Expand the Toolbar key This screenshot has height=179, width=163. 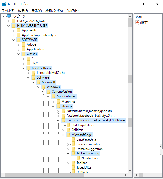[x=68, y=163]
